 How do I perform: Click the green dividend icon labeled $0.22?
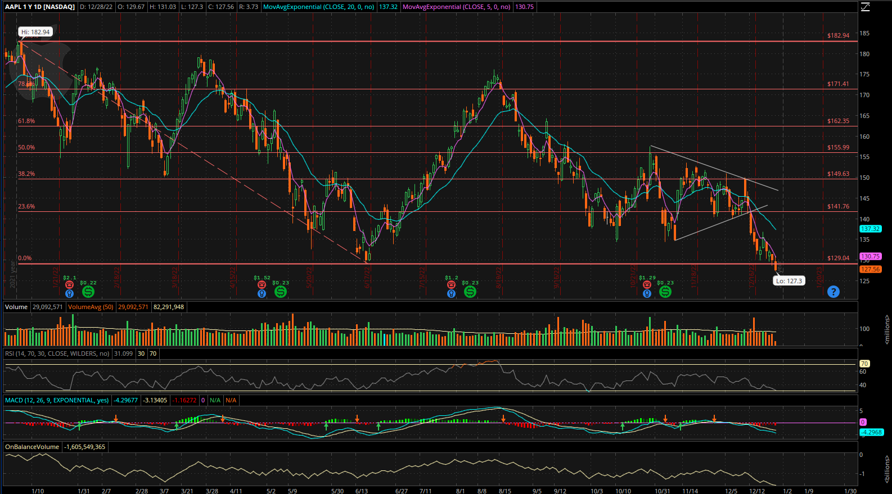(88, 292)
